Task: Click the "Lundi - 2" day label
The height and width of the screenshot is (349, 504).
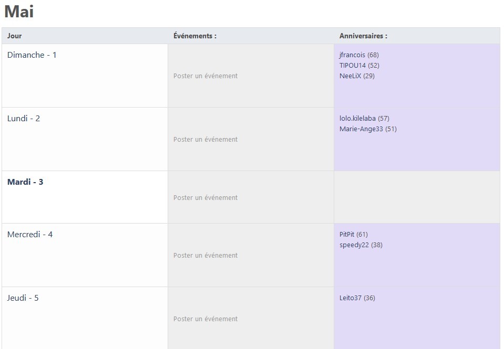Action: click(x=24, y=119)
